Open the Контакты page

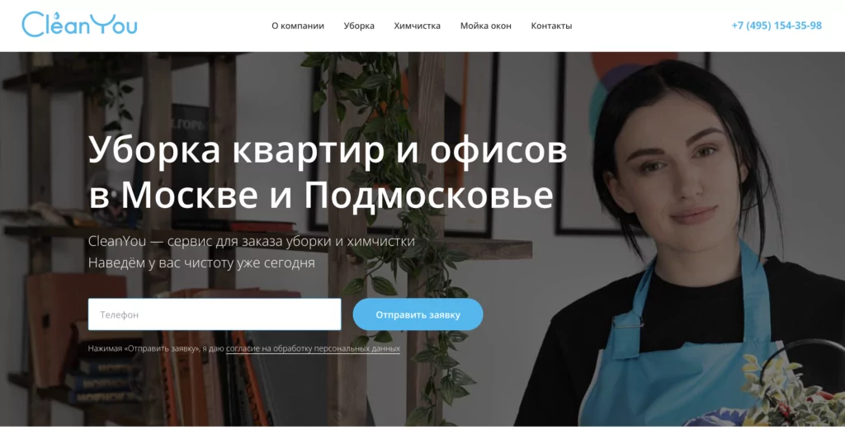pos(551,26)
